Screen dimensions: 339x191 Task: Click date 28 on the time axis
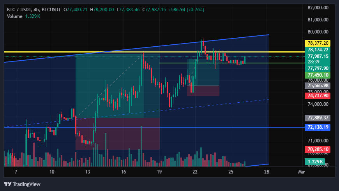(267, 172)
